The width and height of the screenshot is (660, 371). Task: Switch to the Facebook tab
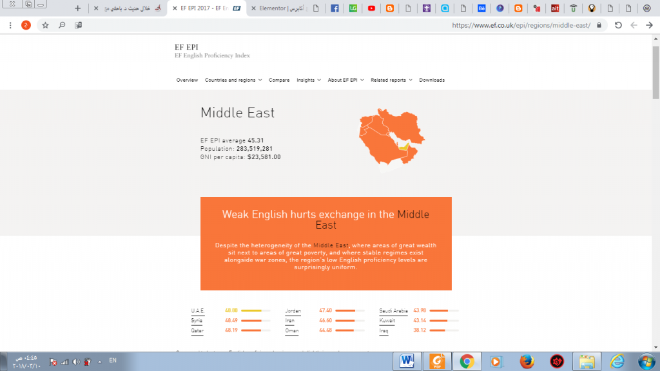[x=335, y=8]
